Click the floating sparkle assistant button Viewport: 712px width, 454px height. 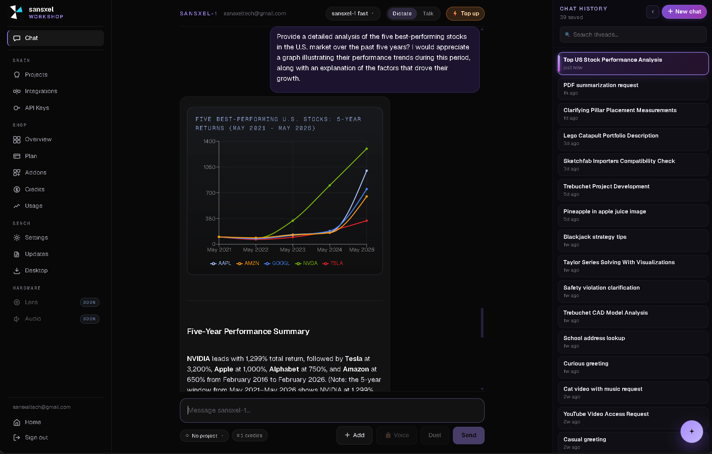pos(692,431)
